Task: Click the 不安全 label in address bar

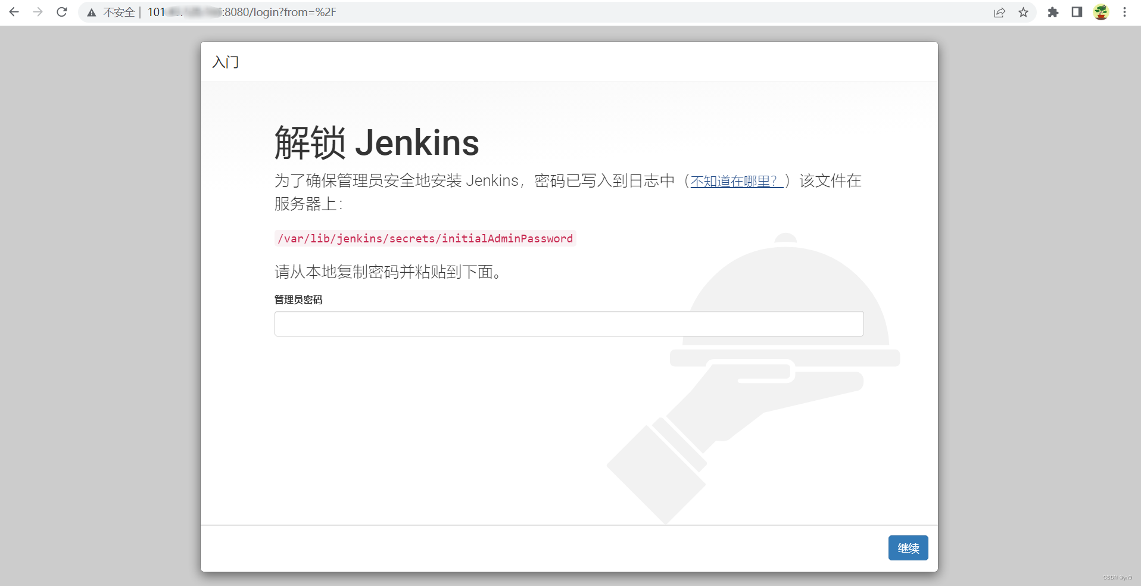Action: pyautogui.click(x=119, y=13)
